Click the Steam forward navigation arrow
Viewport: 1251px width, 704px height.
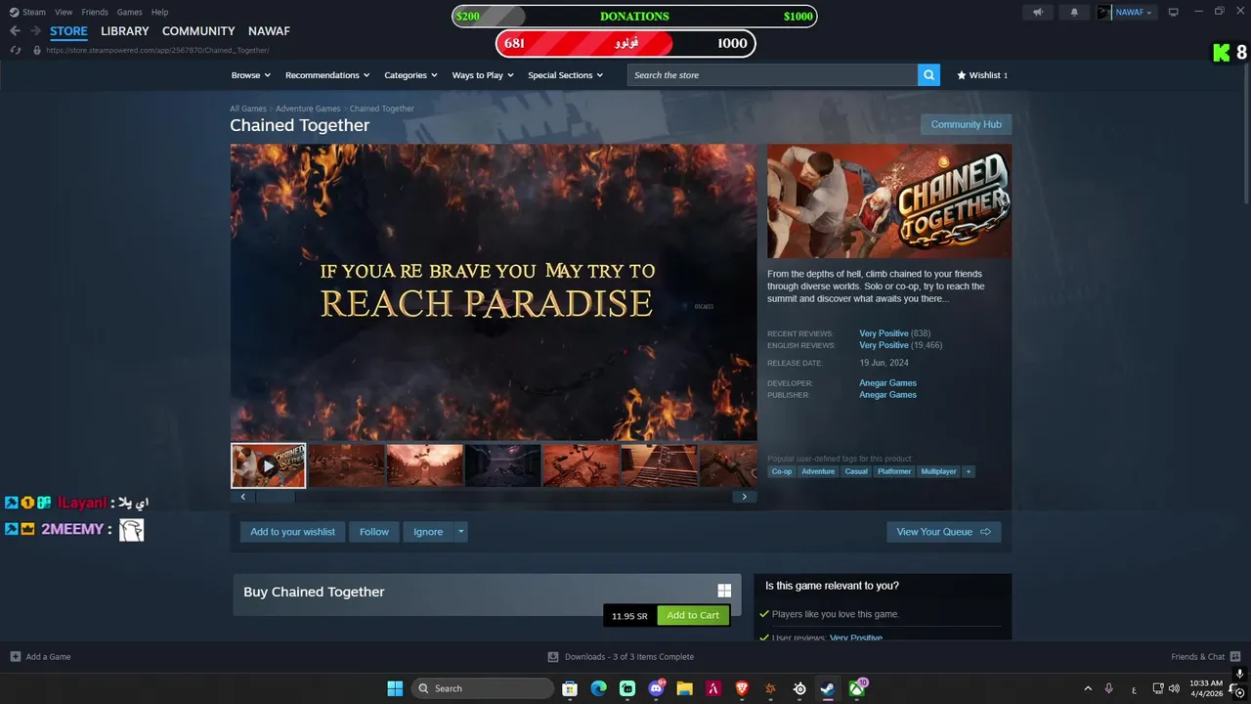point(35,31)
